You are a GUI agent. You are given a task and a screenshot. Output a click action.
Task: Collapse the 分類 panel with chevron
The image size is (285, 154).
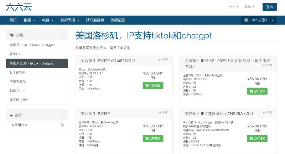coord(63,35)
